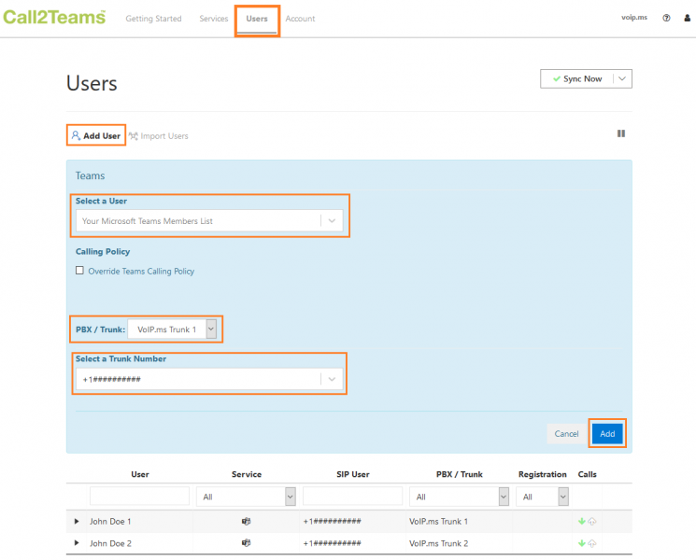
Task: Expand the John Doe 1 row
Action: 77,522
